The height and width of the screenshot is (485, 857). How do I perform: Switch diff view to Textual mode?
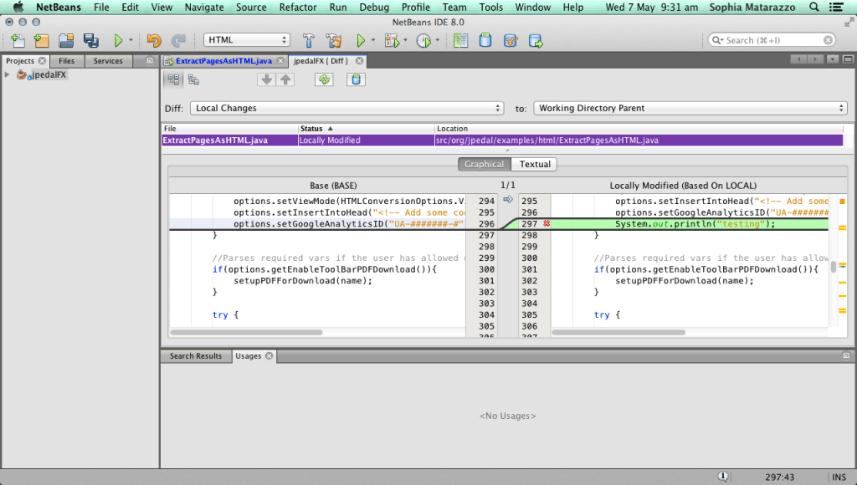[534, 164]
